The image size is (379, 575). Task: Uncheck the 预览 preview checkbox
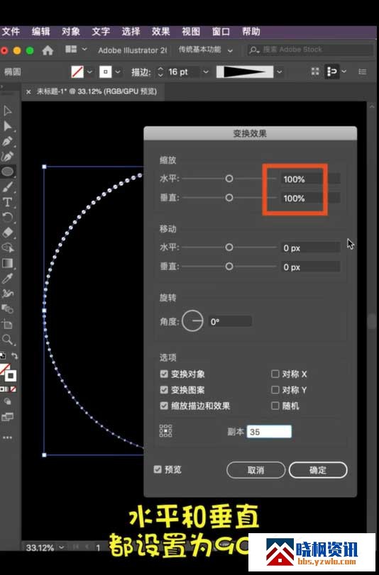[x=158, y=469]
